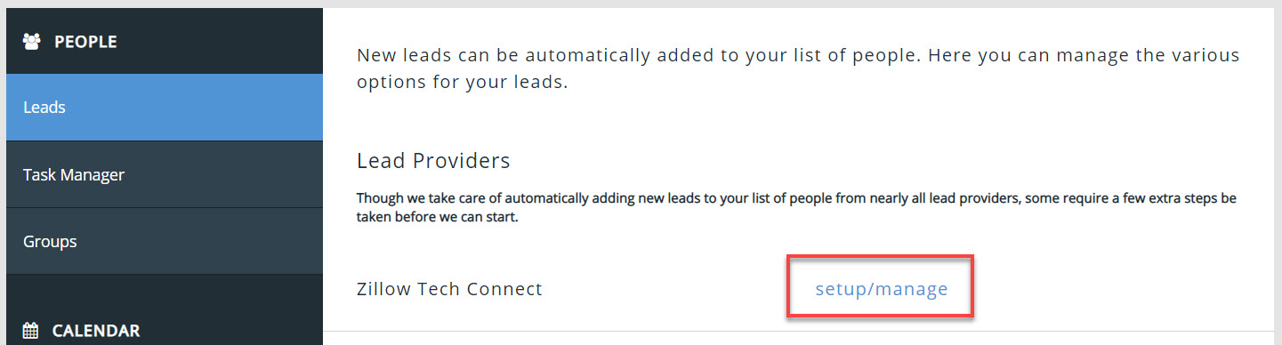Click the People group icon in sidebar
This screenshot has width=1282, height=345.
click(x=31, y=41)
